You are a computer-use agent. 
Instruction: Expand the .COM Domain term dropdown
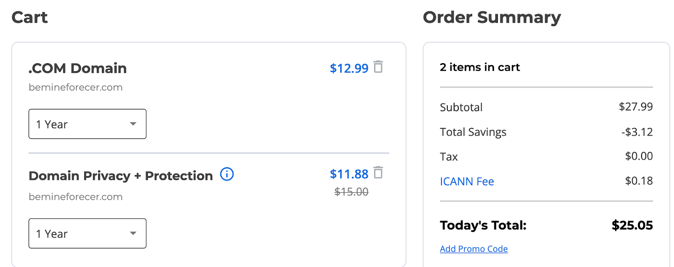click(x=87, y=124)
